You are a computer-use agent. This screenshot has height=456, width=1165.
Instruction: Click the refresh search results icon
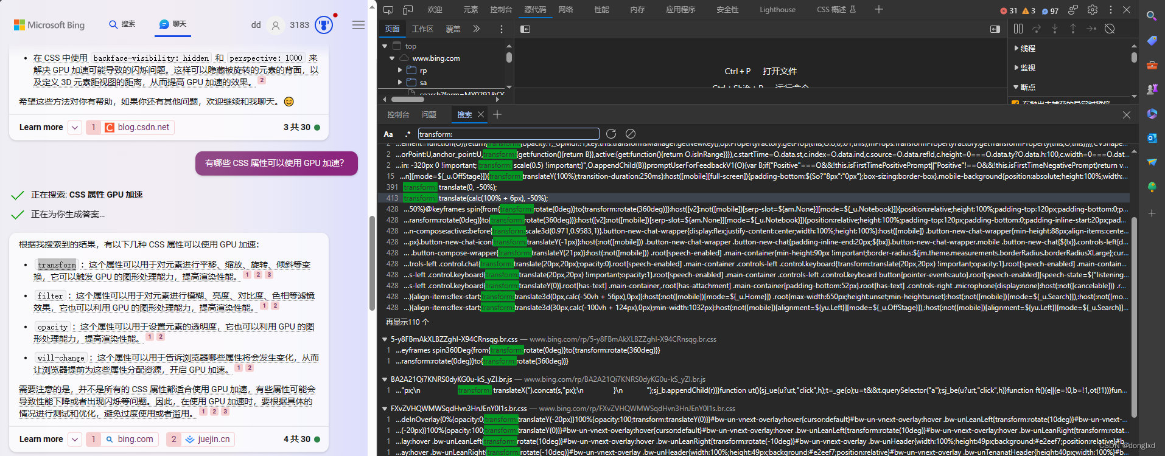pyautogui.click(x=611, y=134)
